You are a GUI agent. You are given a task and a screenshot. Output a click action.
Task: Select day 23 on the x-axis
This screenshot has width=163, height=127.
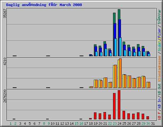(x=115, y=124)
